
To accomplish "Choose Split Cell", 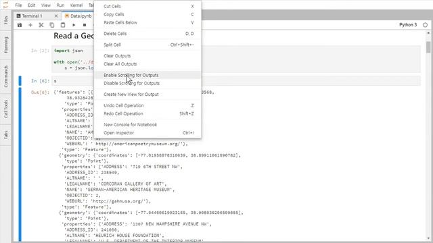I will coord(147,45).
